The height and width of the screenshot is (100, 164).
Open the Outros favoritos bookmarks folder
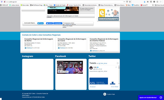point(159,5)
